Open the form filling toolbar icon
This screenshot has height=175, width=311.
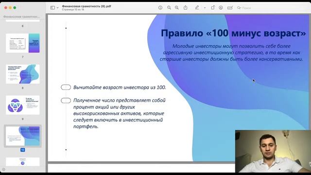point(230,8)
